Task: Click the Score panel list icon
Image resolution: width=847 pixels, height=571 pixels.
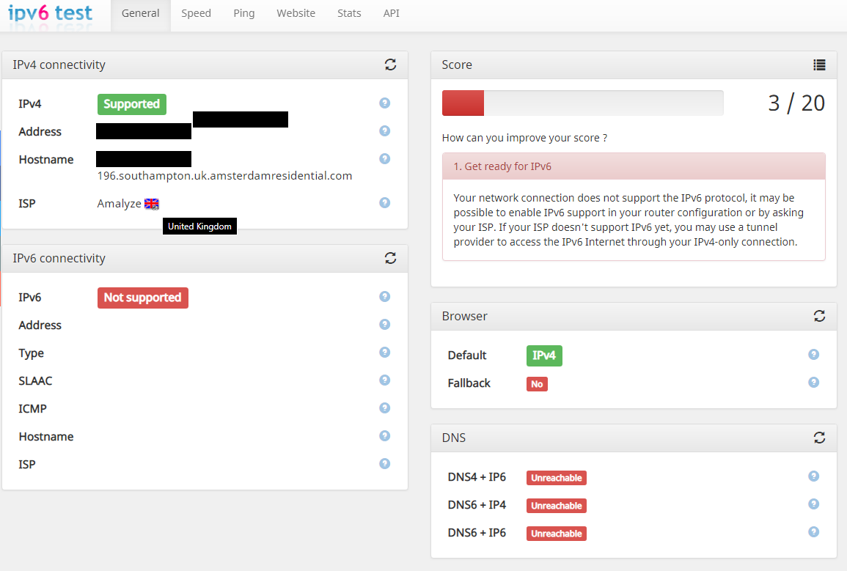Action: 819,65
